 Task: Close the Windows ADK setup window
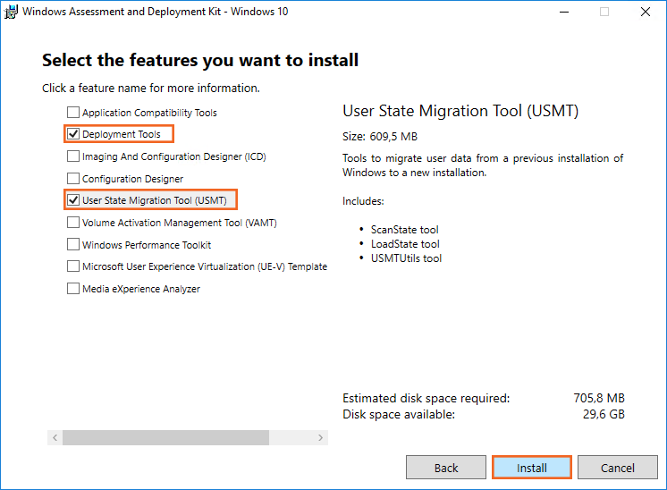pos(645,12)
